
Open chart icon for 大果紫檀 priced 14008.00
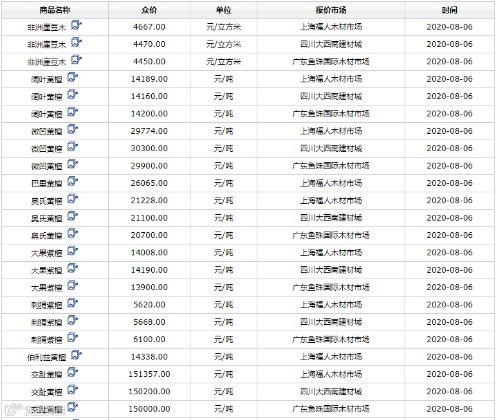coord(73,251)
